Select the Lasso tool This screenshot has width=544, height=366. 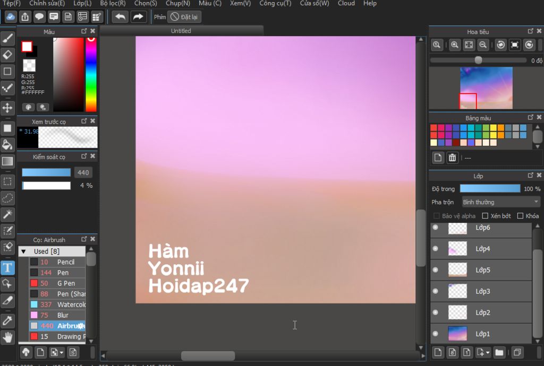pos(7,198)
